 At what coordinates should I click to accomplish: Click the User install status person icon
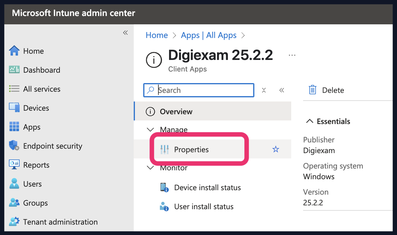(164, 207)
